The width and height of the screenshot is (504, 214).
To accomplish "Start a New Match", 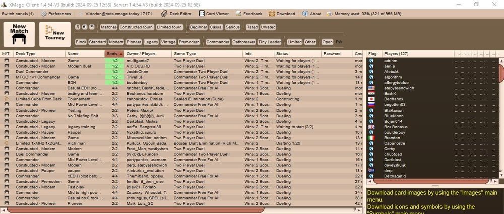I will (19, 34).
